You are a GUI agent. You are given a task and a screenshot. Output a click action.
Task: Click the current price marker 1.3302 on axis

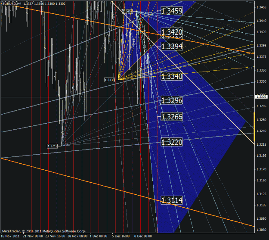pyautogui.click(x=261, y=97)
